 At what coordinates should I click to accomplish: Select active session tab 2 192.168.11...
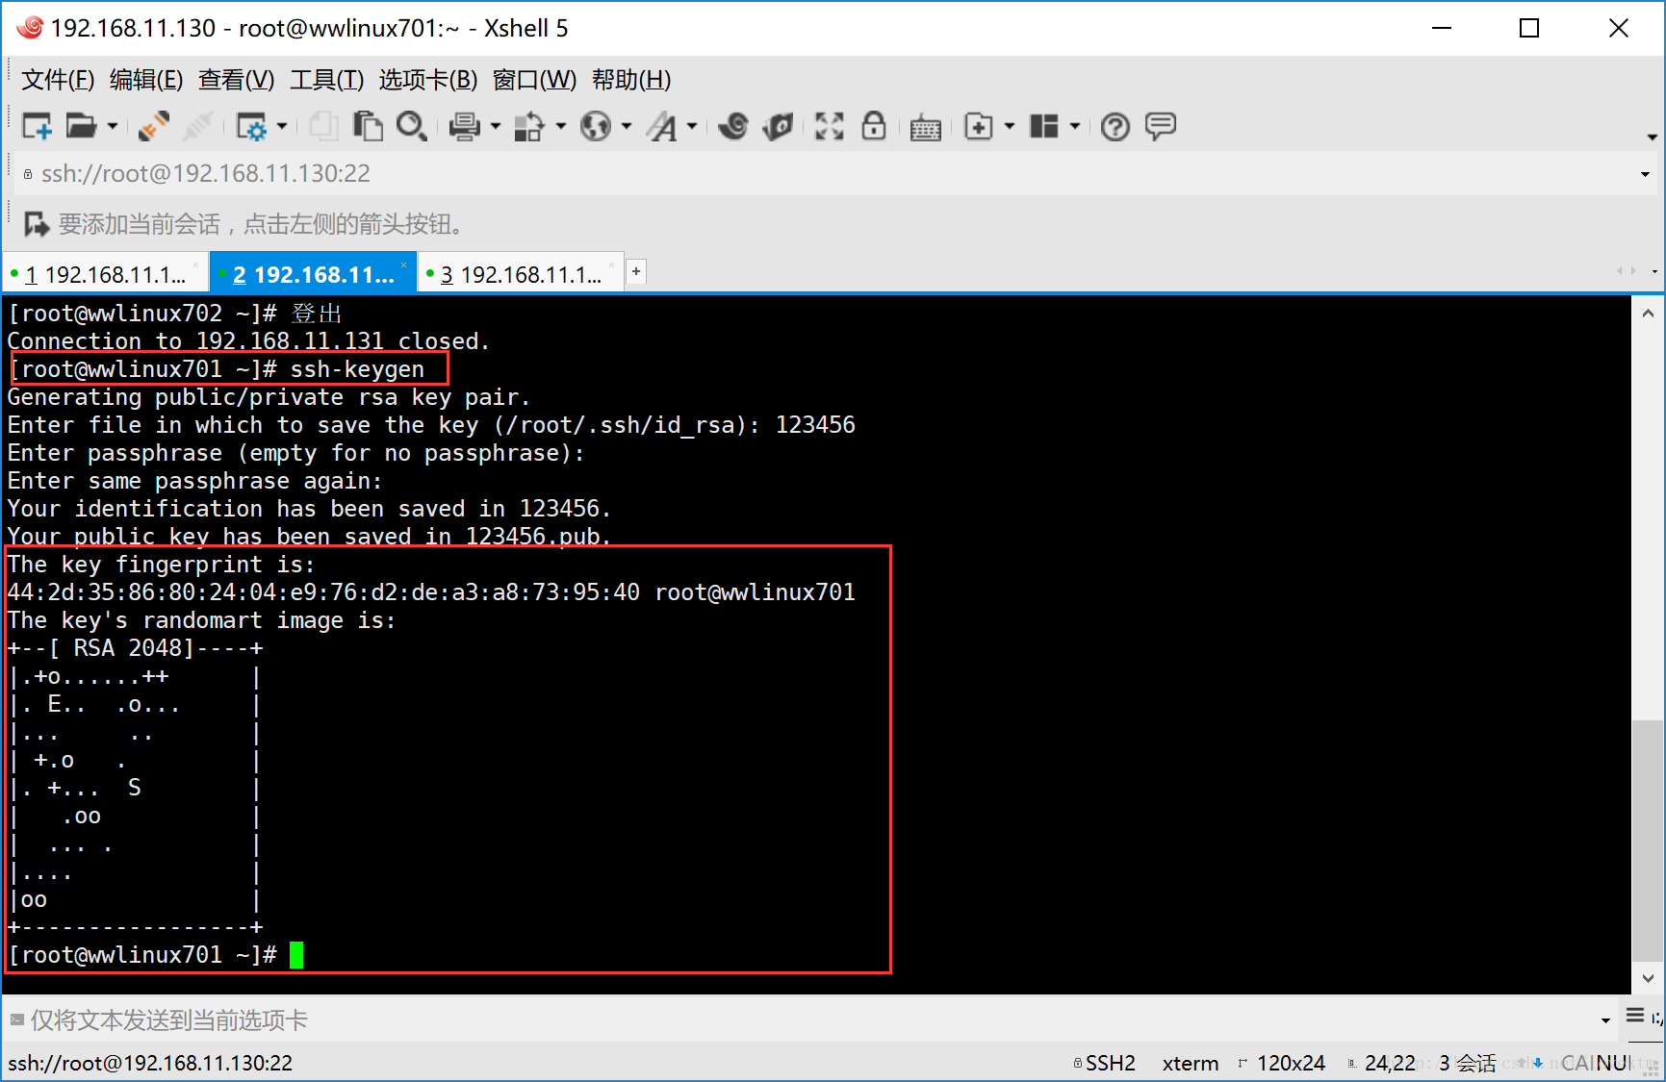point(314,274)
